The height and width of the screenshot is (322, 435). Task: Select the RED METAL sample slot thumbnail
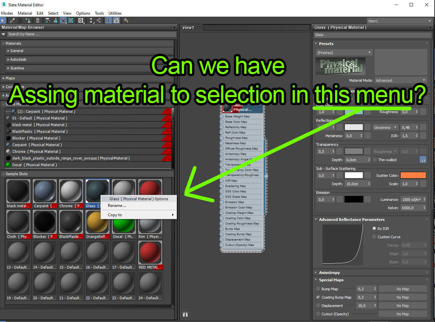tap(150, 252)
